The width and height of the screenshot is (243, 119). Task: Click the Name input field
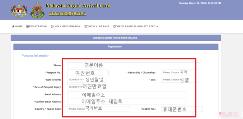[x=134, y=65]
